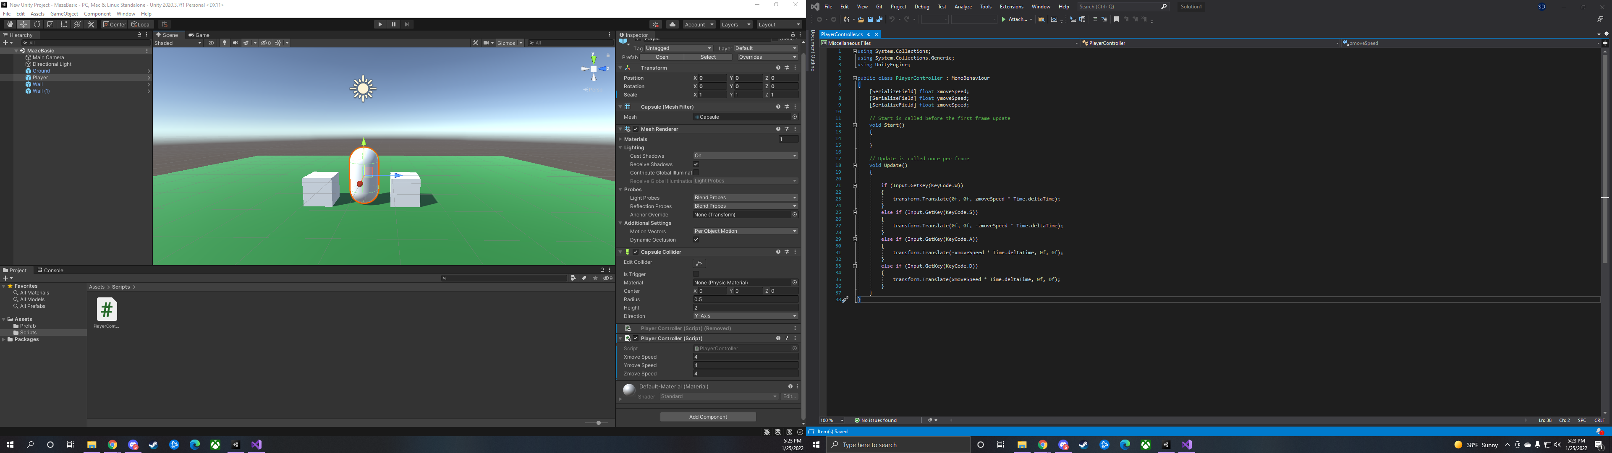This screenshot has width=1612, height=453.
Task: Open Mesh object picker circle icon
Action: (x=795, y=117)
